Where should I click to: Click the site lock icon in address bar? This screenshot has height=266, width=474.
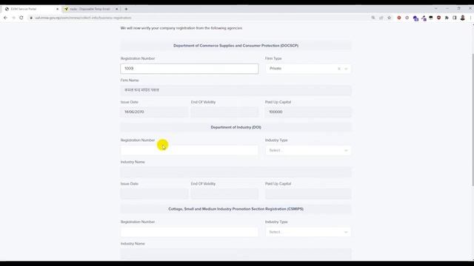[31, 18]
